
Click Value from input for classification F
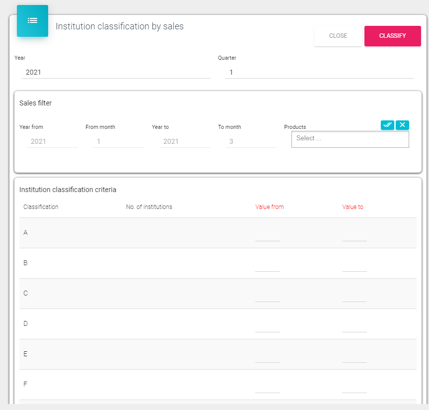coord(268,387)
